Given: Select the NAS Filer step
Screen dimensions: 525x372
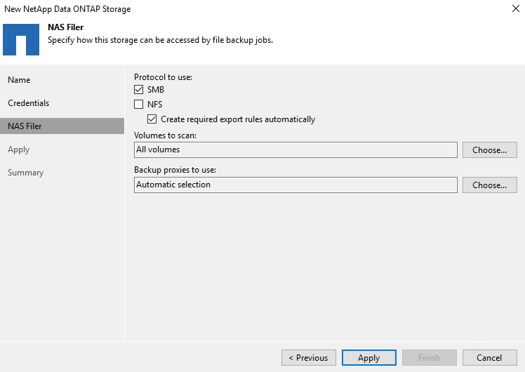Looking at the screenshot, I should [x=25, y=126].
